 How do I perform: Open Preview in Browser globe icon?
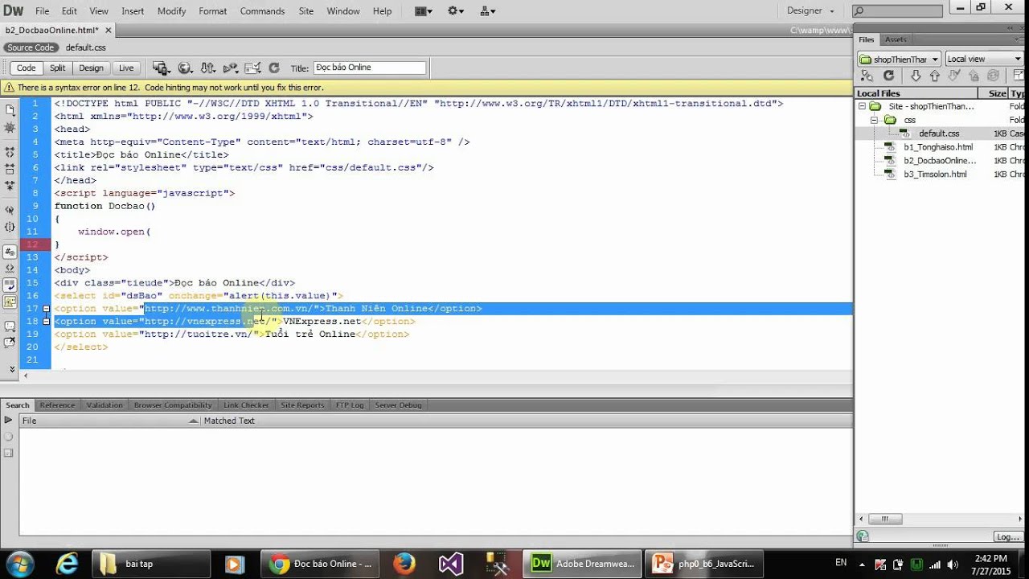185,68
